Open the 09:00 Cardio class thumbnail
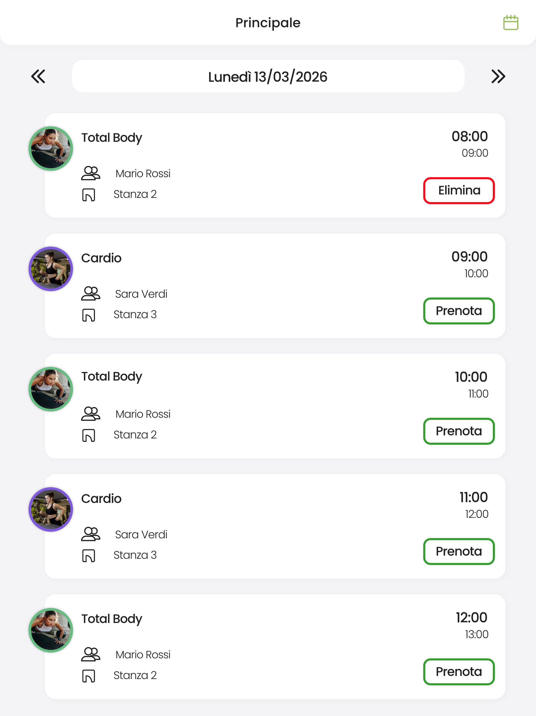Viewport: 536px width, 716px height. click(x=51, y=269)
